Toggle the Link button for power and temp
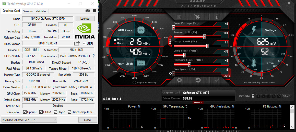 coord(170,41)
